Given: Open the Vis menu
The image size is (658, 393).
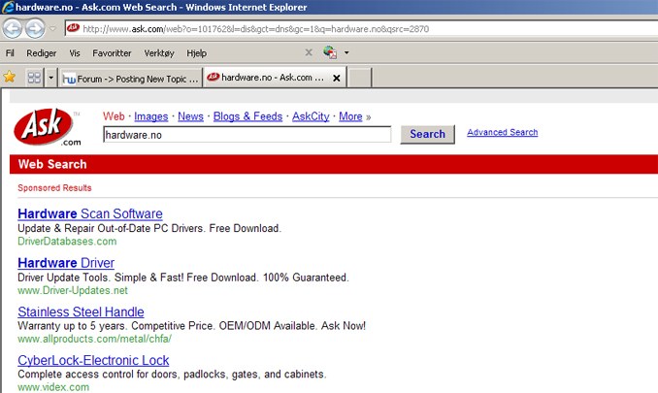Looking at the screenshot, I should tap(75, 53).
